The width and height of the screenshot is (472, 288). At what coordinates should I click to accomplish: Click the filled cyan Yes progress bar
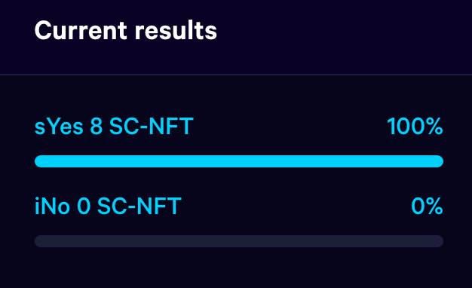(239, 161)
